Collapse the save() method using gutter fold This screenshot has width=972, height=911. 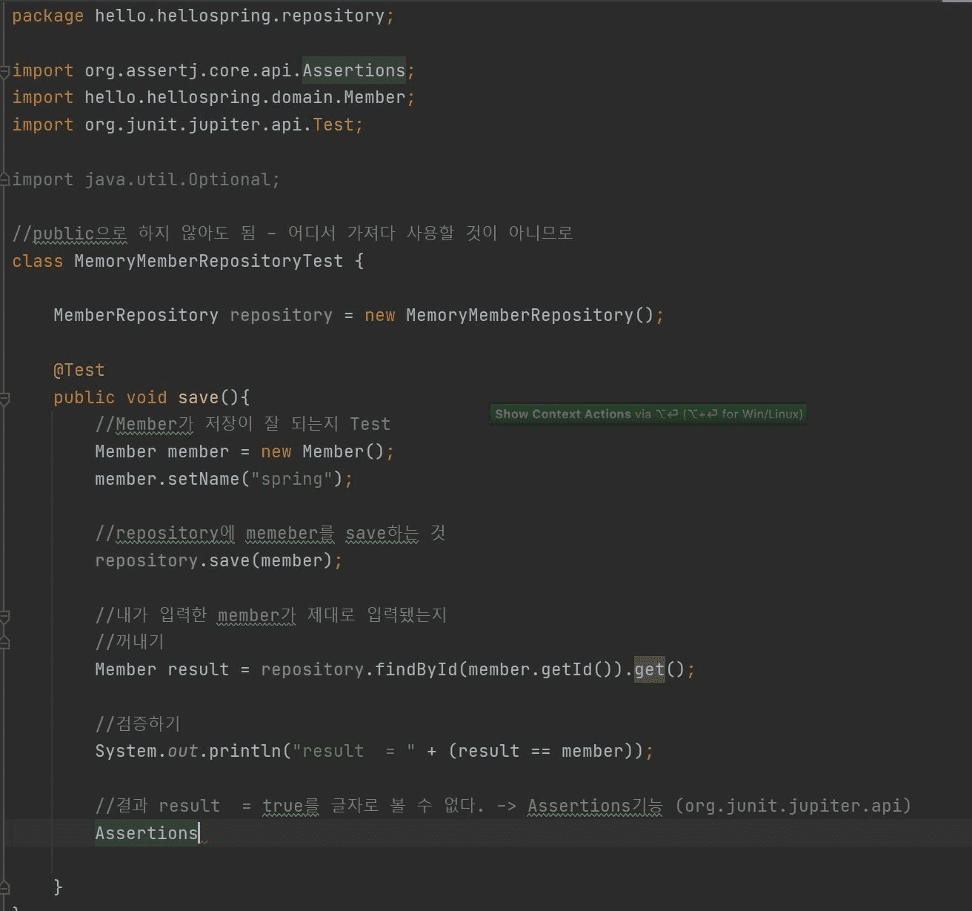pyautogui.click(x=4, y=399)
